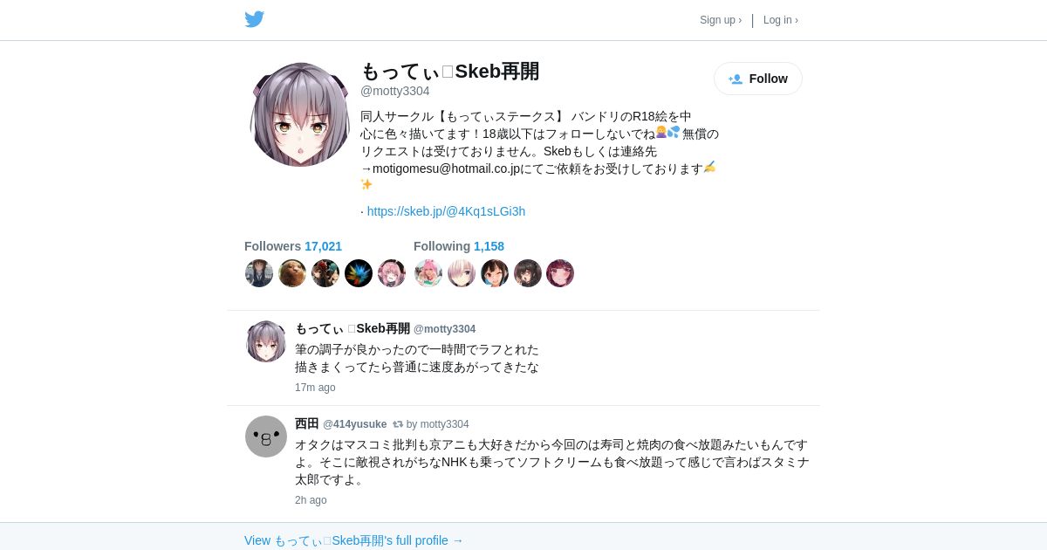This screenshot has width=1047, height=550.
Task: Click the retweet icon by motty3304
Action: [x=398, y=424]
